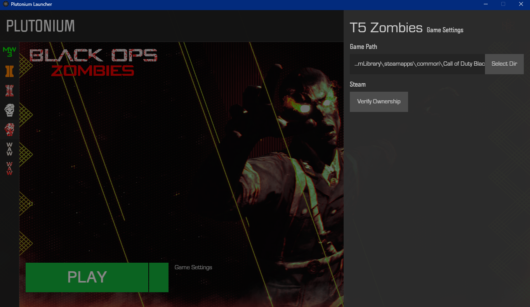This screenshot has width=530, height=307.
Task: Launch the game with the PLAY button
Action: coord(87,277)
